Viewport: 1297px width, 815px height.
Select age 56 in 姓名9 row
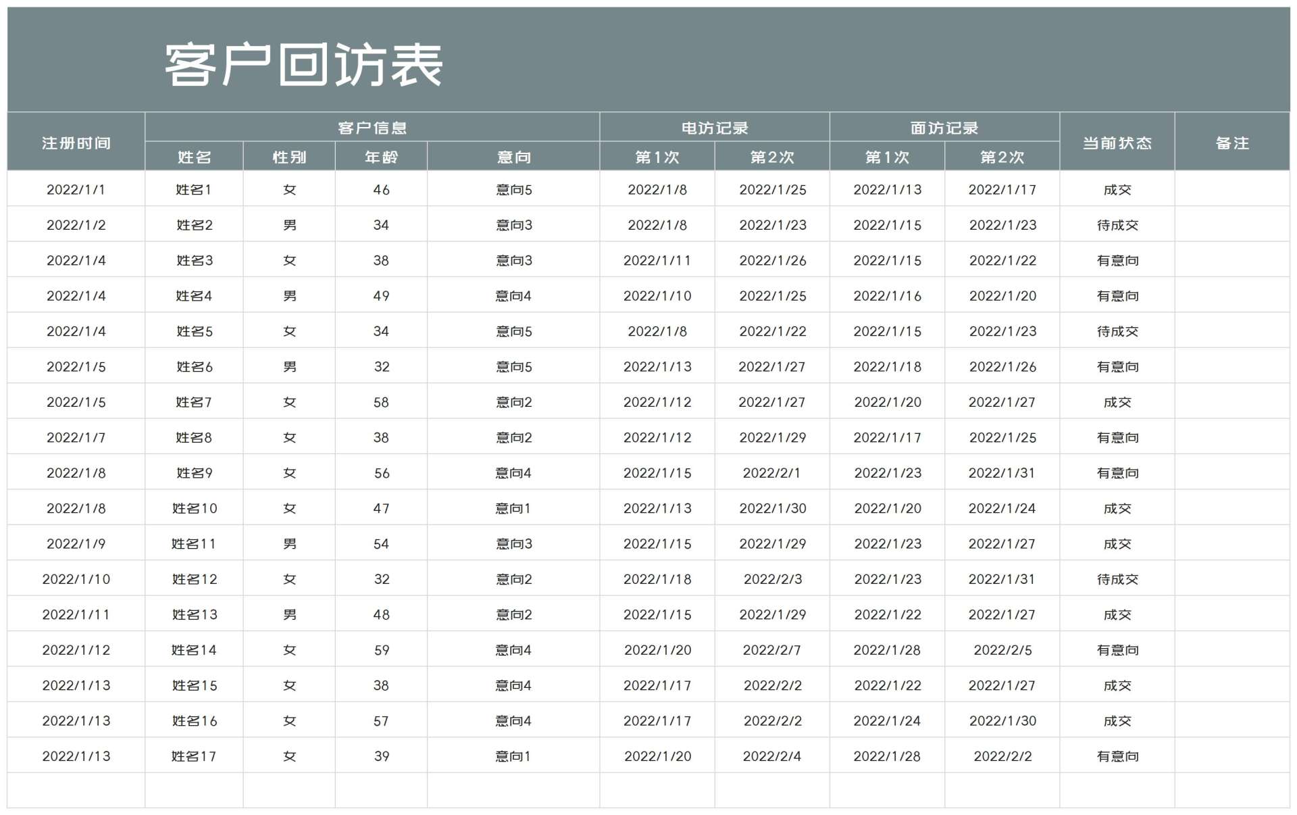[x=382, y=473]
